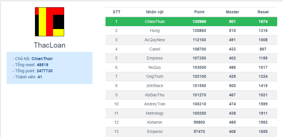Screen dimensions: 283x137
Task: Click zMrBlack in the ranking table
Action: pyautogui.click(x=155, y=86)
